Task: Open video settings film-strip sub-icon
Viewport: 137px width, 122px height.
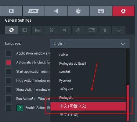Action: [x=25, y=30]
